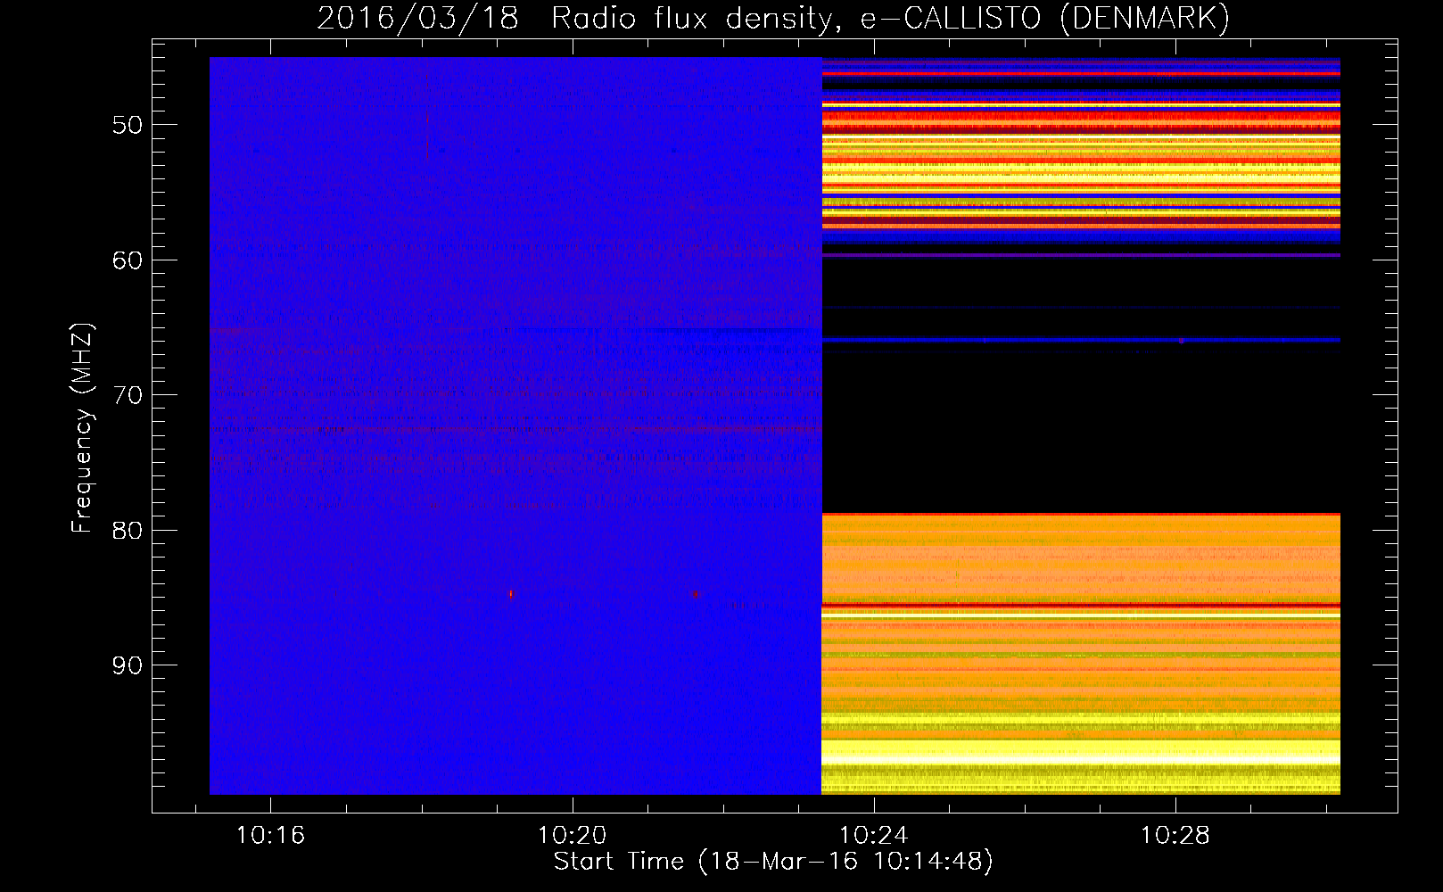Click the 10:28 time tick label

tap(1175, 836)
